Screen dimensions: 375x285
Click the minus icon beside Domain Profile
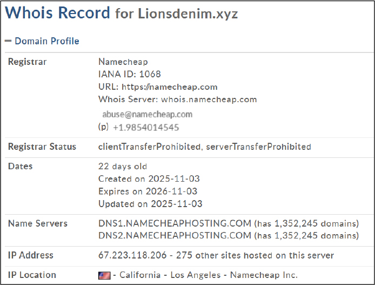point(8,41)
